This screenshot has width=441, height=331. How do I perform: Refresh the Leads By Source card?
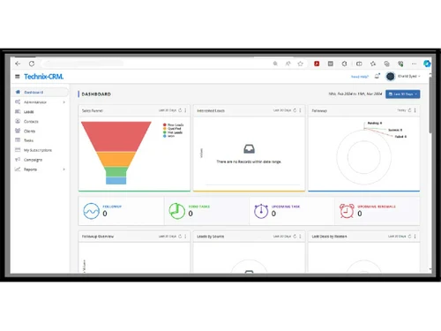coord(295,237)
